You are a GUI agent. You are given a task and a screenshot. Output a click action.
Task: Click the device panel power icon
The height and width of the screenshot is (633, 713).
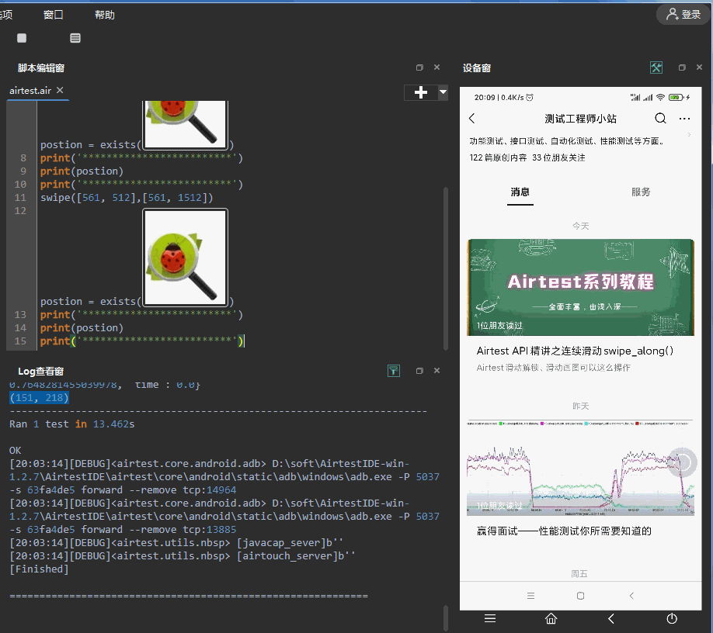point(672,618)
